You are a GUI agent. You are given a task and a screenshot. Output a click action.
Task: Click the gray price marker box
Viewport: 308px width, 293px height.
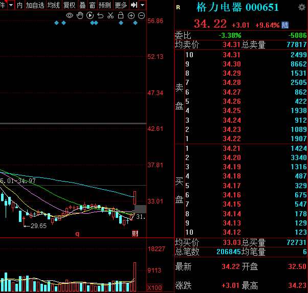tap(141, 209)
